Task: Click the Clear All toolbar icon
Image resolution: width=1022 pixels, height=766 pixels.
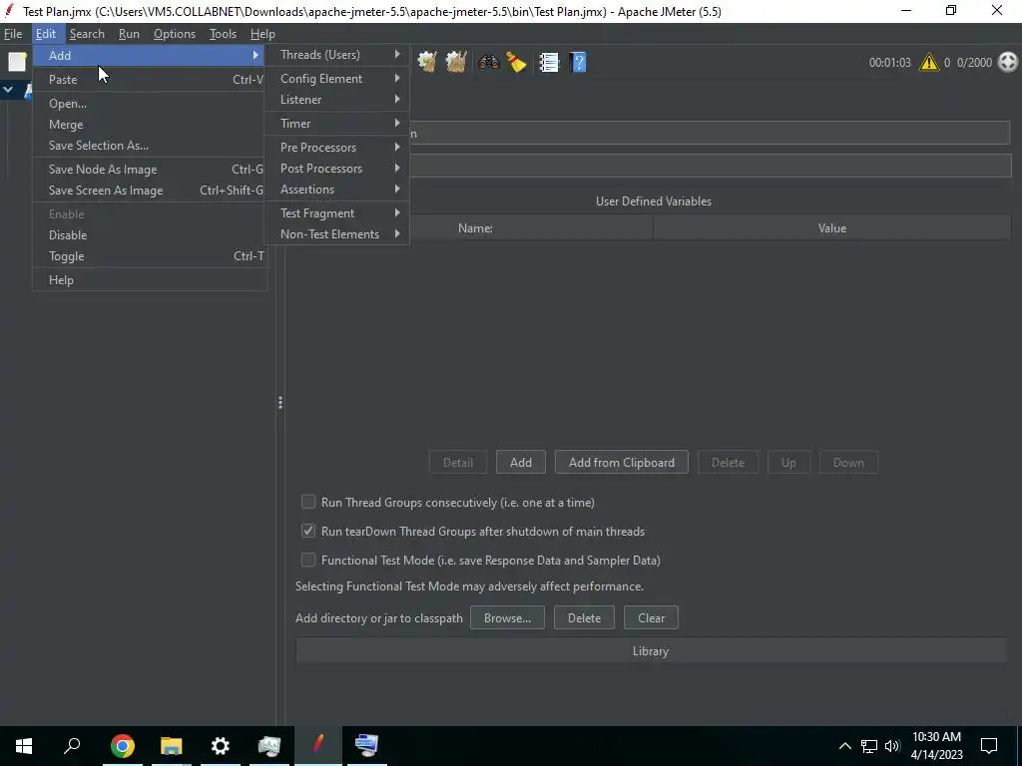Action: click(455, 62)
